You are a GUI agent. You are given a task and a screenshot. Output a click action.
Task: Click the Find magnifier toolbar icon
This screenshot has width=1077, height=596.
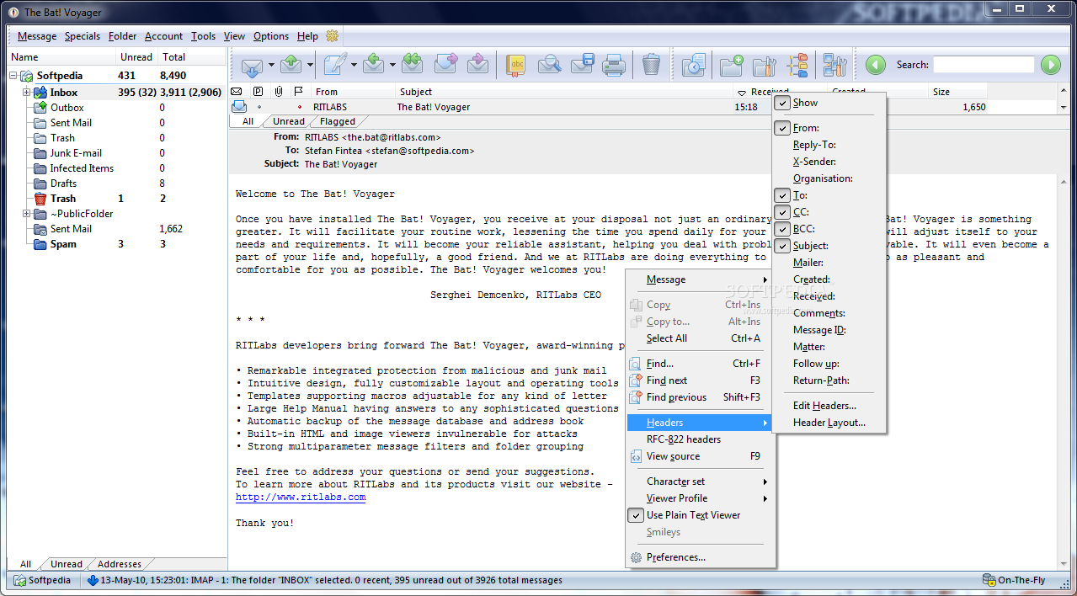[x=549, y=65]
